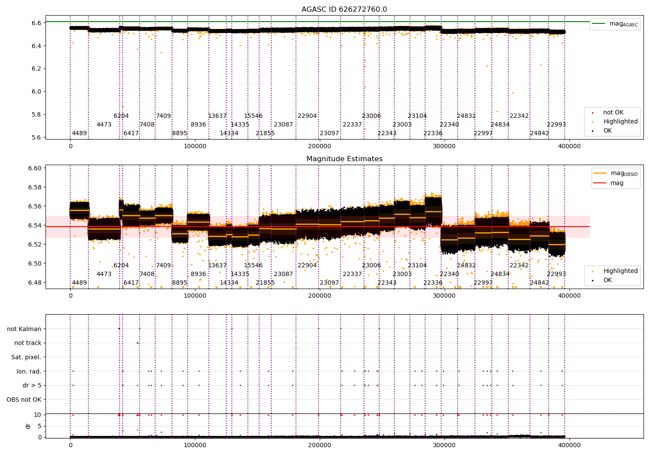The image size is (650, 455).
Task: Click 'Highlighted' in the Magnitude Estimates legend
Action: [621, 271]
